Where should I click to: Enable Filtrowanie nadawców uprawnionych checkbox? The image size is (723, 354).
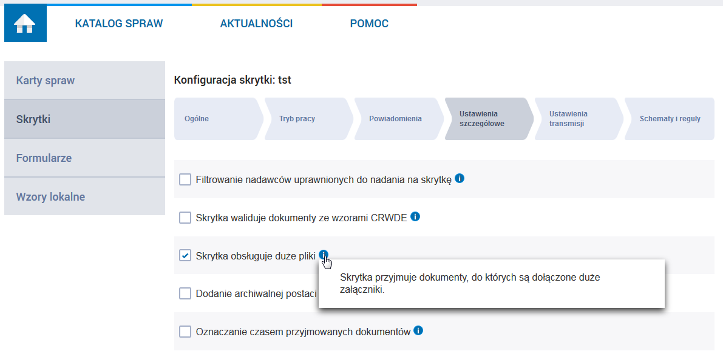(x=185, y=179)
